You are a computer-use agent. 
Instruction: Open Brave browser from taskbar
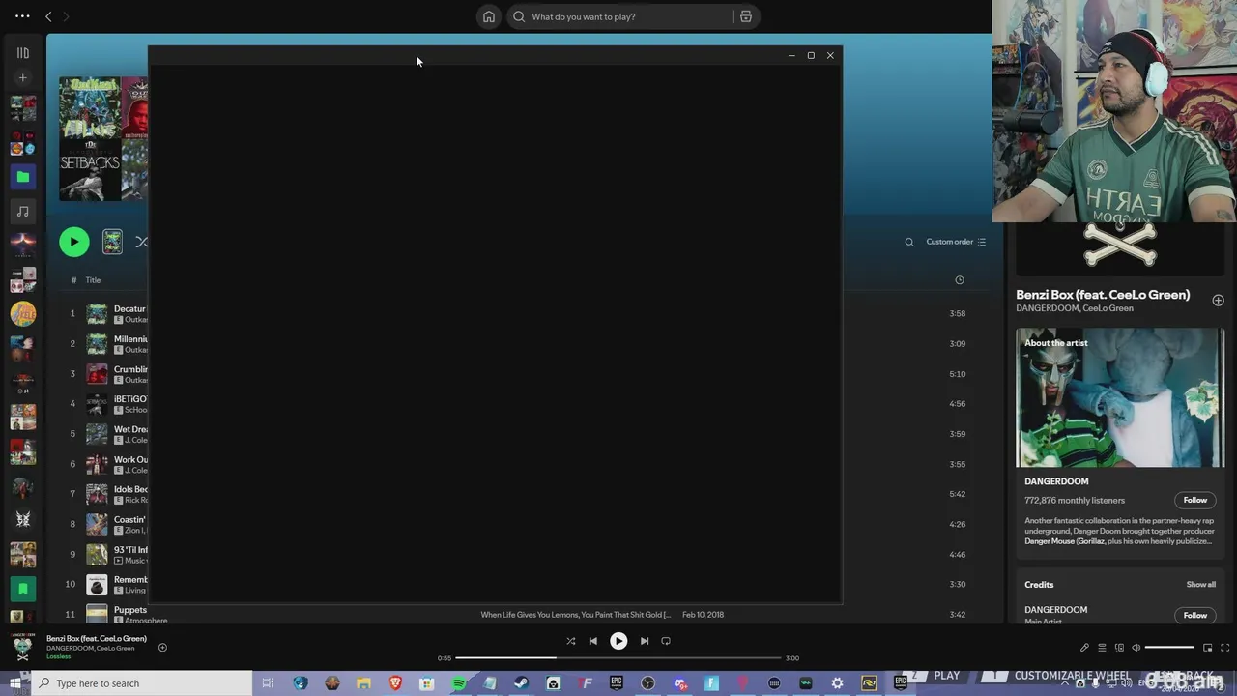[x=395, y=683]
